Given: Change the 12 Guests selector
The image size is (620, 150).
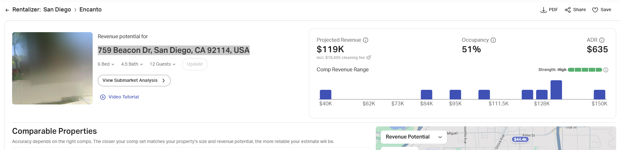Looking at the screenshot, I should tap(162, 64).
